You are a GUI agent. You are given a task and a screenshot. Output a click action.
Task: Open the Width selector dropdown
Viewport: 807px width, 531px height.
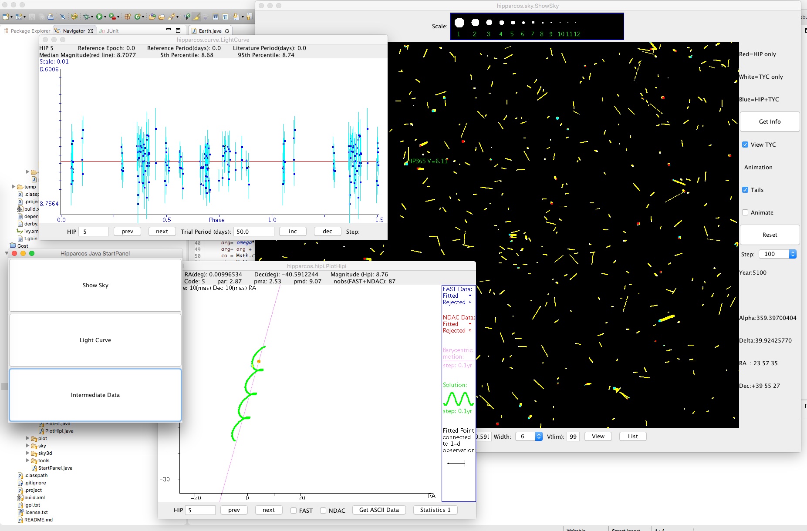[x=539, y=437]
